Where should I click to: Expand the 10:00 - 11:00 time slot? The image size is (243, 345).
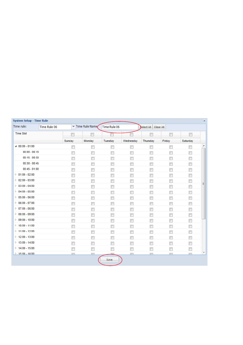pos(16,226)
